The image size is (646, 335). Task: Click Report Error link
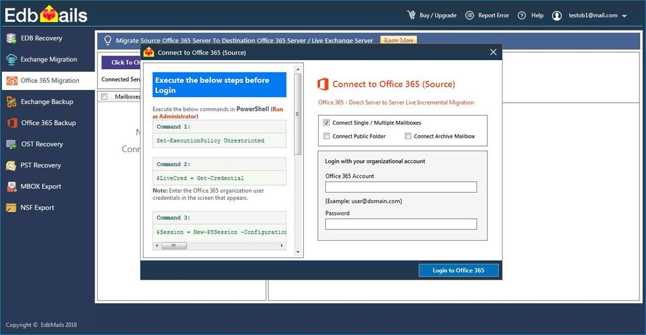[493, 16]
